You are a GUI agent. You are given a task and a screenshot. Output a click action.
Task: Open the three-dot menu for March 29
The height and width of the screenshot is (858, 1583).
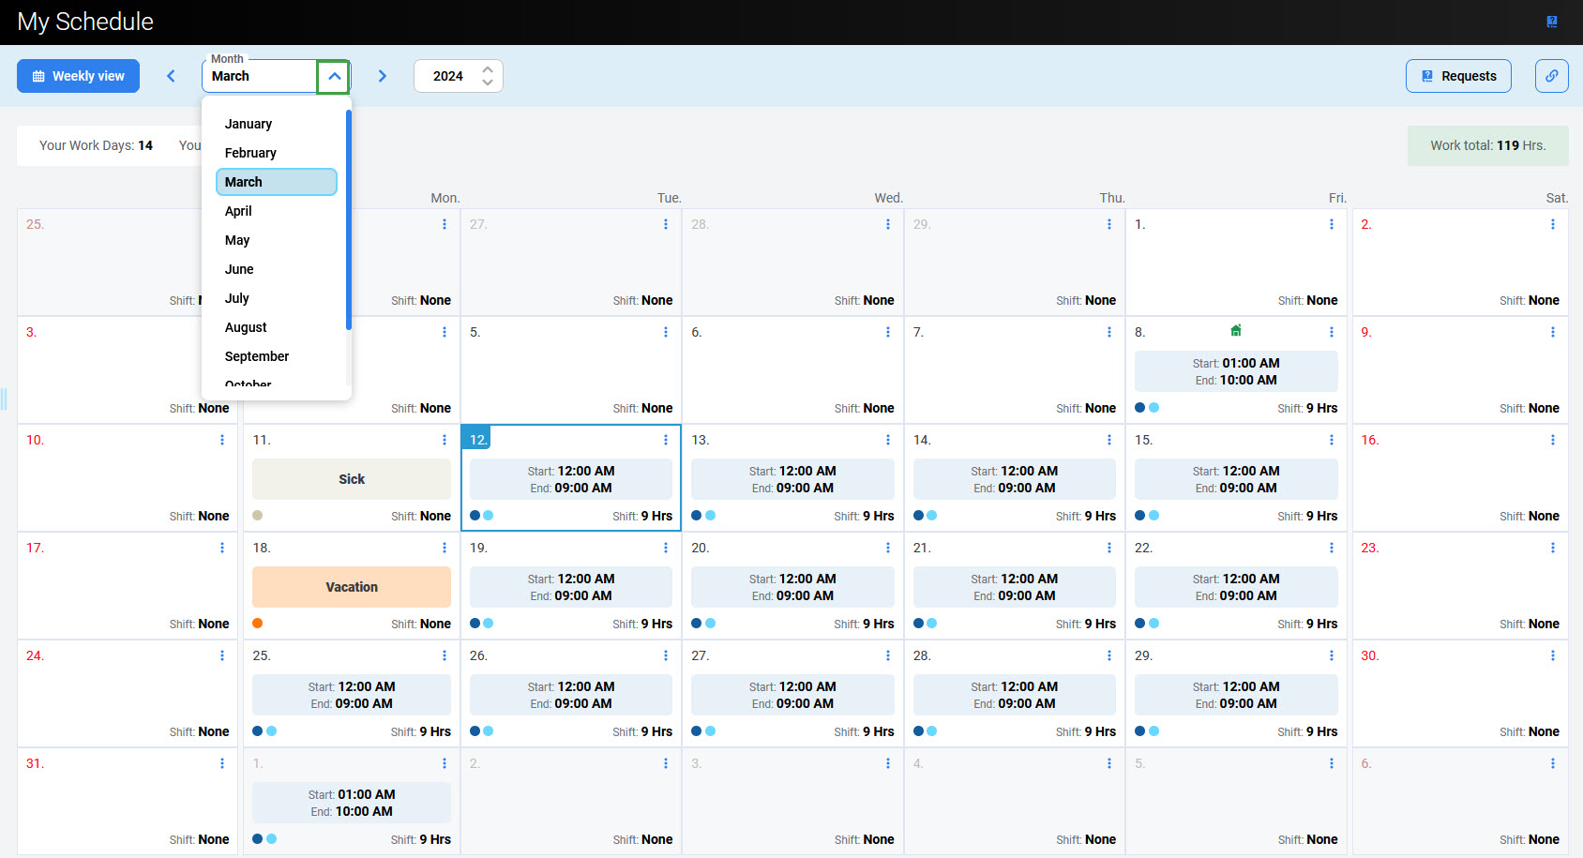1331,655
